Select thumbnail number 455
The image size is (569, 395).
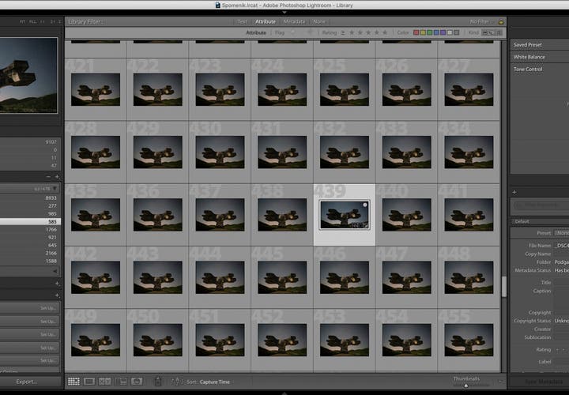pyautogui.click(x=469, y=340)
